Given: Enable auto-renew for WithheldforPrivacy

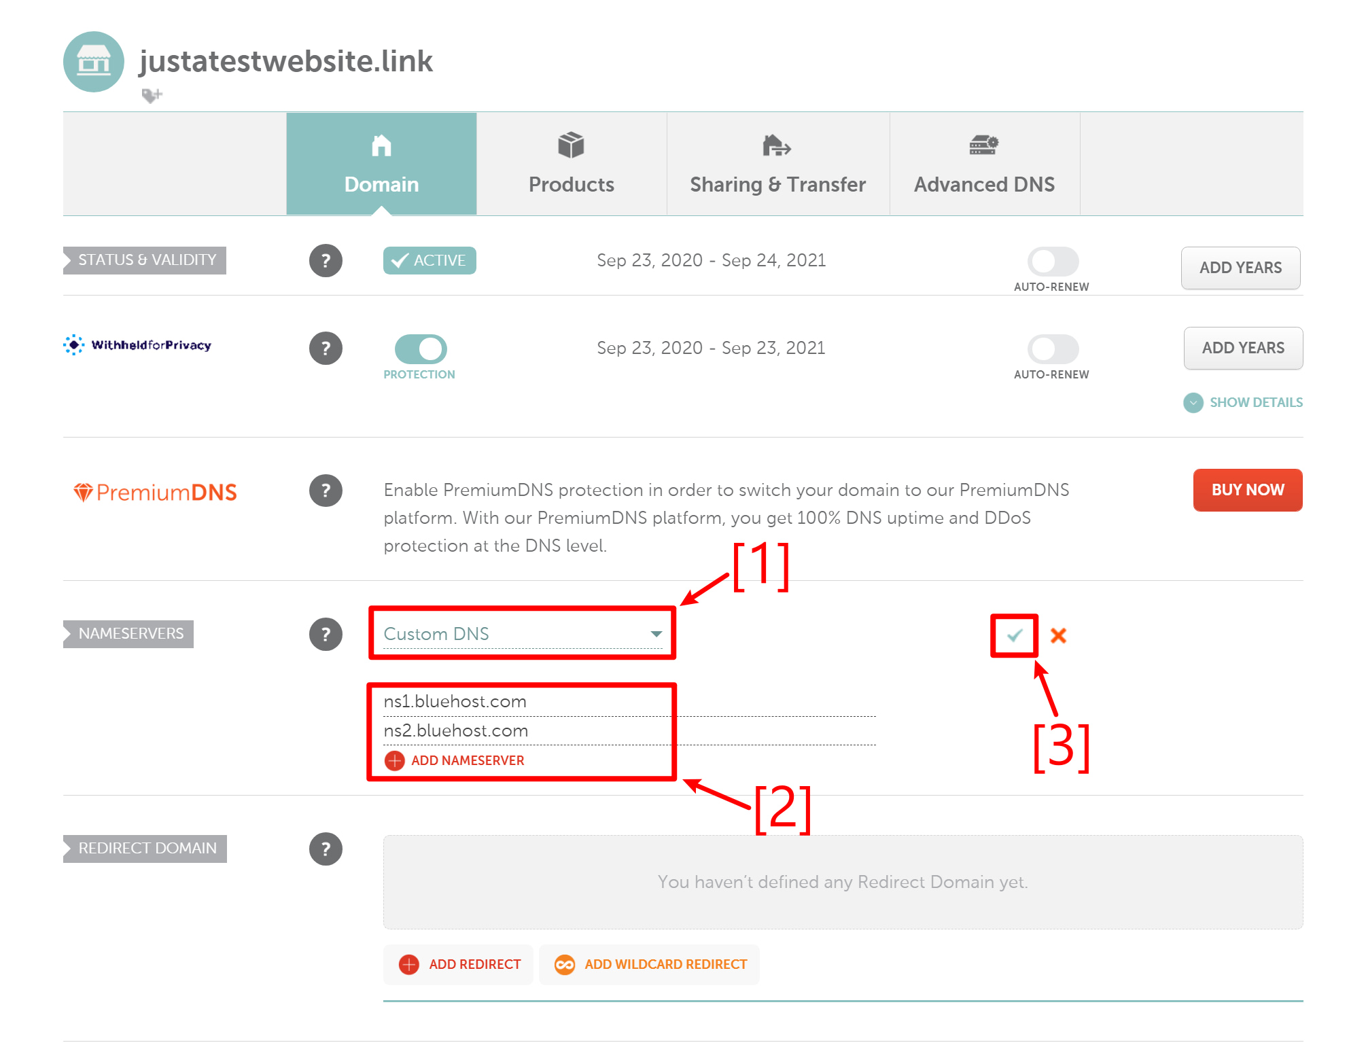Looking at the screenshot, I should pyautogui.click(x=1052, y=349).
